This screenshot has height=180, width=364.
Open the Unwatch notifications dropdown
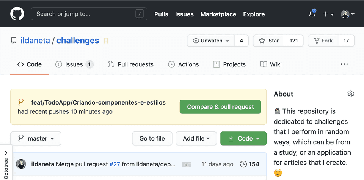pos(211,41)
